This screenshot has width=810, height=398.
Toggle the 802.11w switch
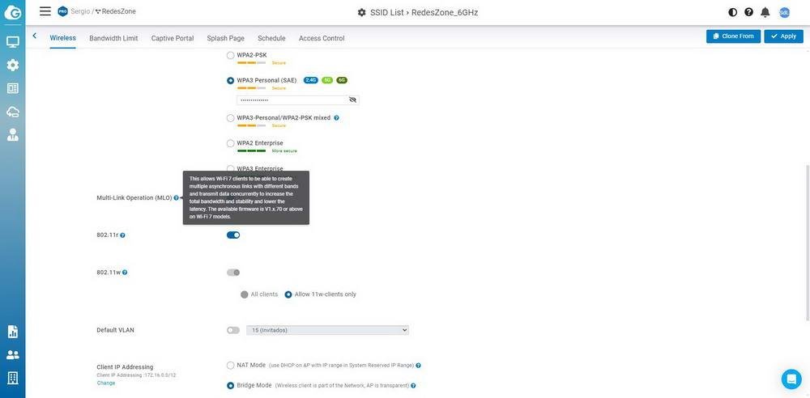coord(233,272)
